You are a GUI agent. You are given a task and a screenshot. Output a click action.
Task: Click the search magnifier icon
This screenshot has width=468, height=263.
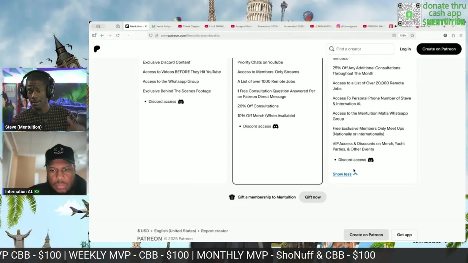(332, 49)
